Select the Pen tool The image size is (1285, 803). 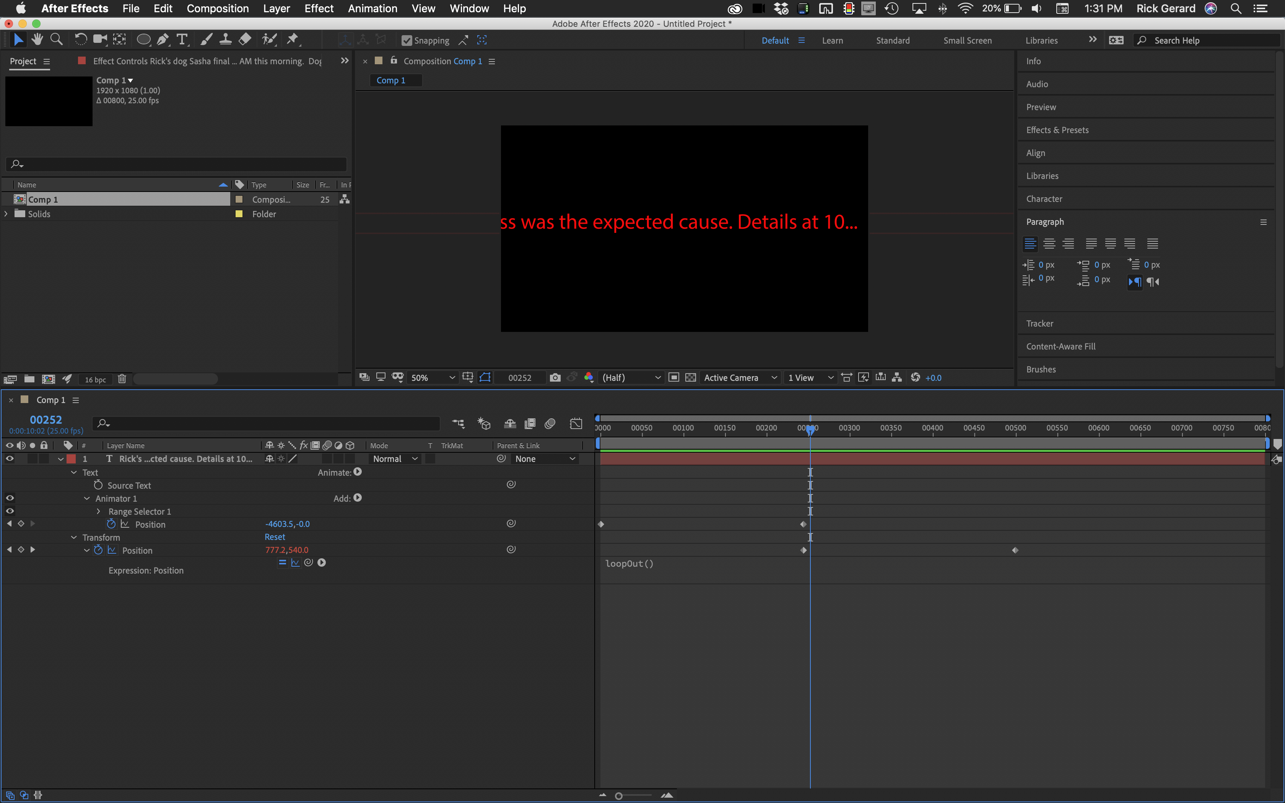click(163, 39)
